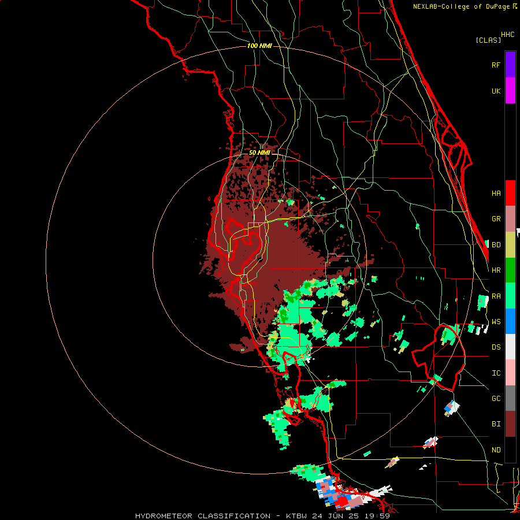Screen dimensions: 520x520
Task: Click the "50 NMI" range ring label
Action: pyautogui.click(x=259, y=153)
